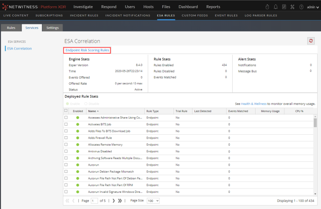This screenshot has height=209, width=321.
Task: Open the help question mark icon
Action: point(300,7)
